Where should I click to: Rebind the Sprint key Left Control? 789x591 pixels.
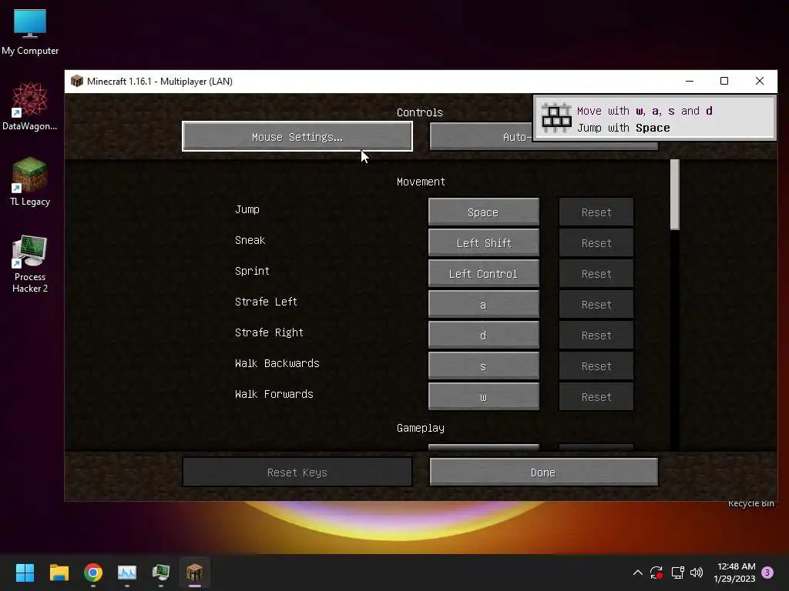(484, 273)
